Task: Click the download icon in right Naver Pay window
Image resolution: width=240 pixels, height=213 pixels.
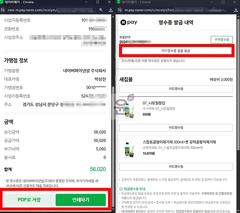Action: coord(236,10)
